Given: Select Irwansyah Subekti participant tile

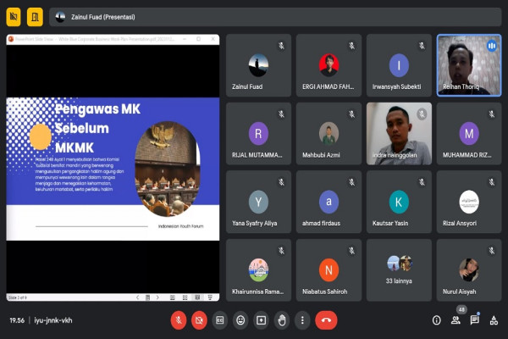Looking at the screenshot, I should [399, 65].
